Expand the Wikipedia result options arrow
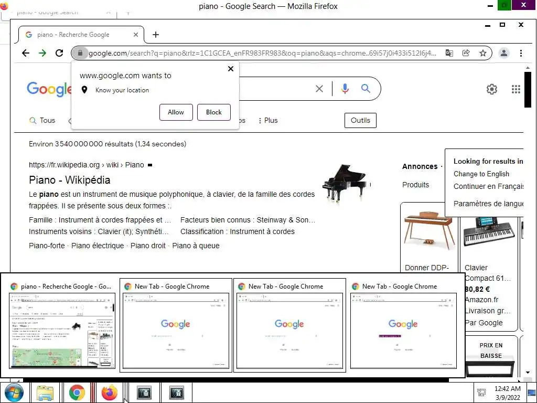The height and width of the screenshot is (403, 537). tap(149, 165)
